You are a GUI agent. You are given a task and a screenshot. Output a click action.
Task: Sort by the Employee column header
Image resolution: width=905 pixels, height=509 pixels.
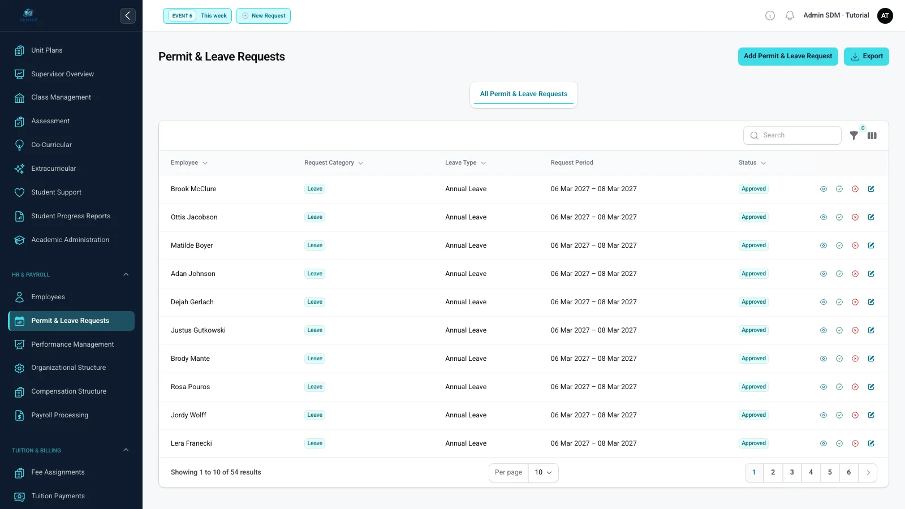pos(189,163)
